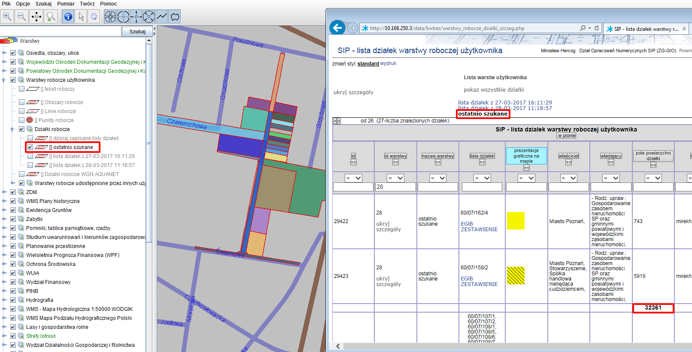Open the 'Twórz' menu
The image size is (692, 352).
(87, 4)
